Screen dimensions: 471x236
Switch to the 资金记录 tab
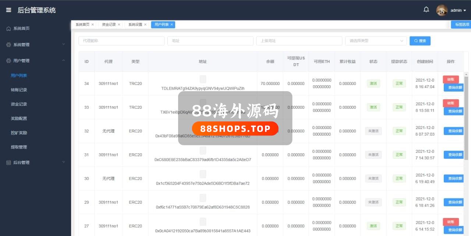pos(109,25)
